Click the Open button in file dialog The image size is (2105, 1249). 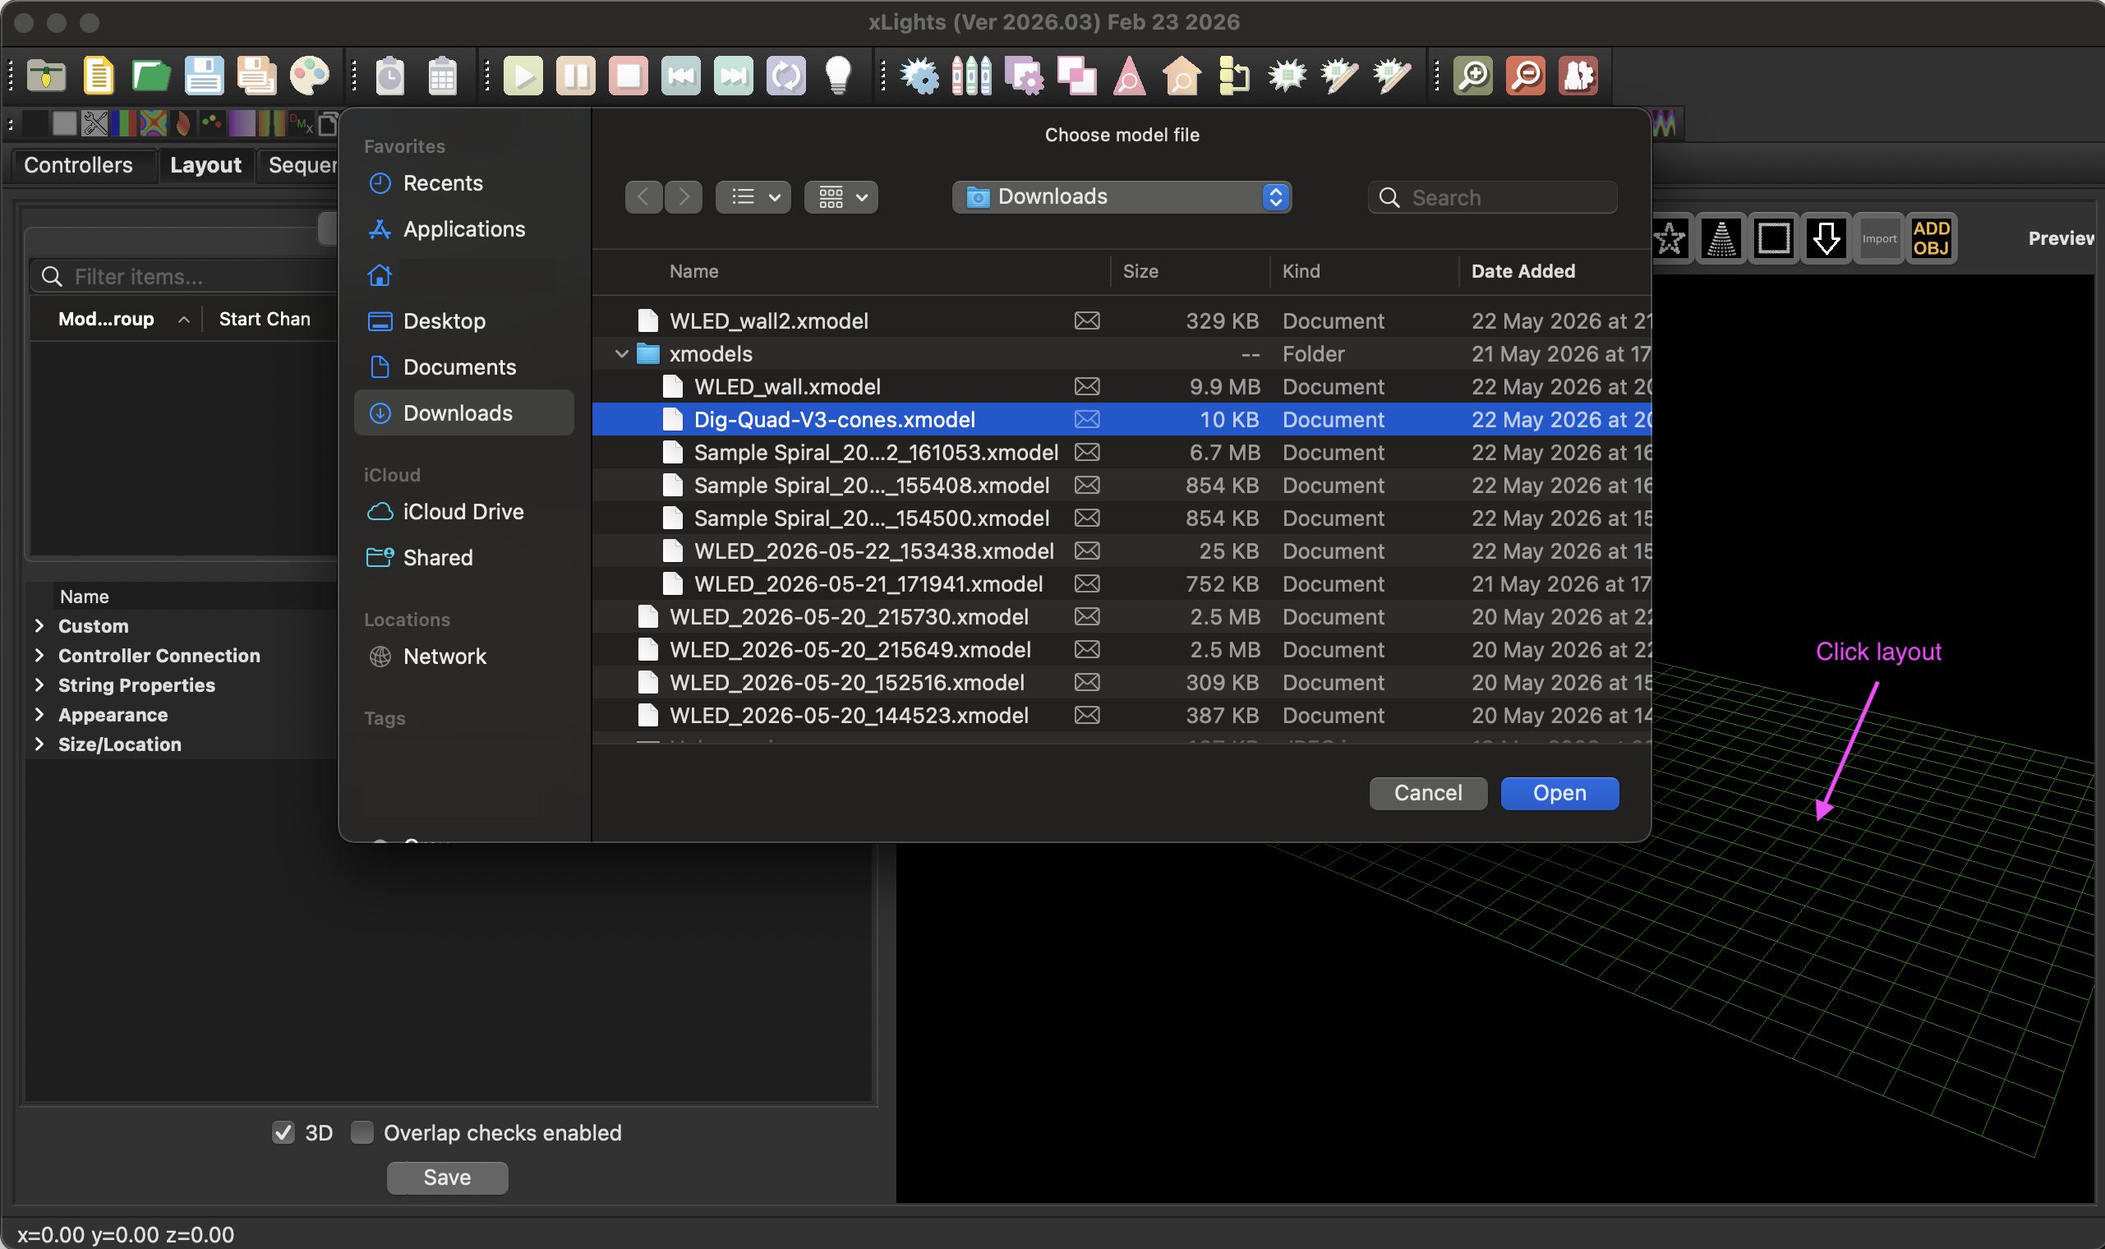[1559, 793]
